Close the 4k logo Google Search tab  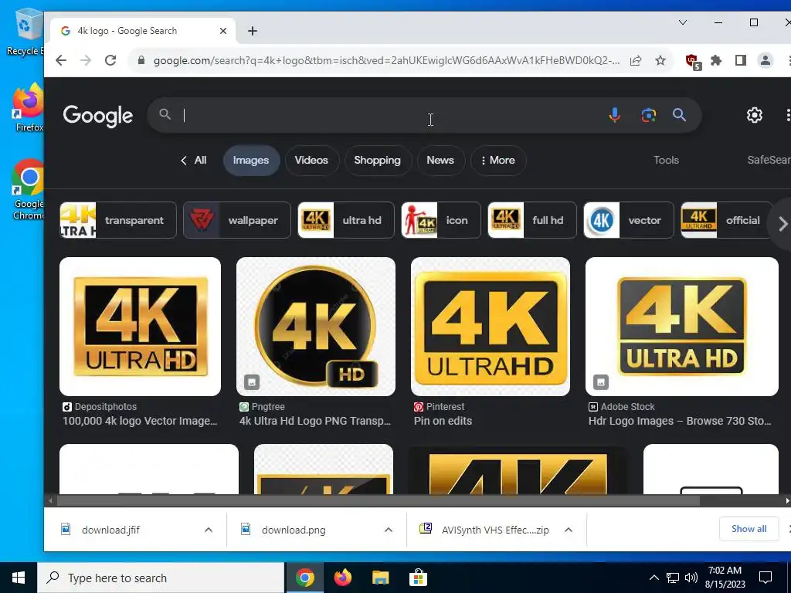[223, 31]
